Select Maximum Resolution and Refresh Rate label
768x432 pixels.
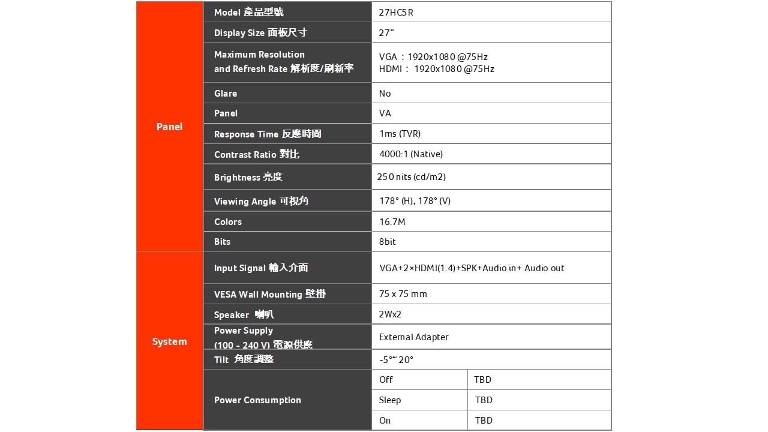[x=284, y=62]
